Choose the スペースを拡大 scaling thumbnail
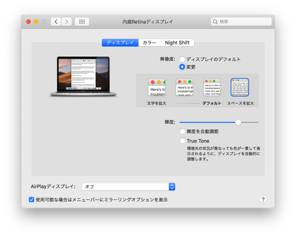The image size is (296, 236). [240, 88]
